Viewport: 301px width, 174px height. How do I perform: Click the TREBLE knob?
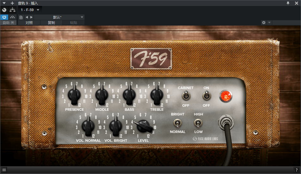pos(157,95)
